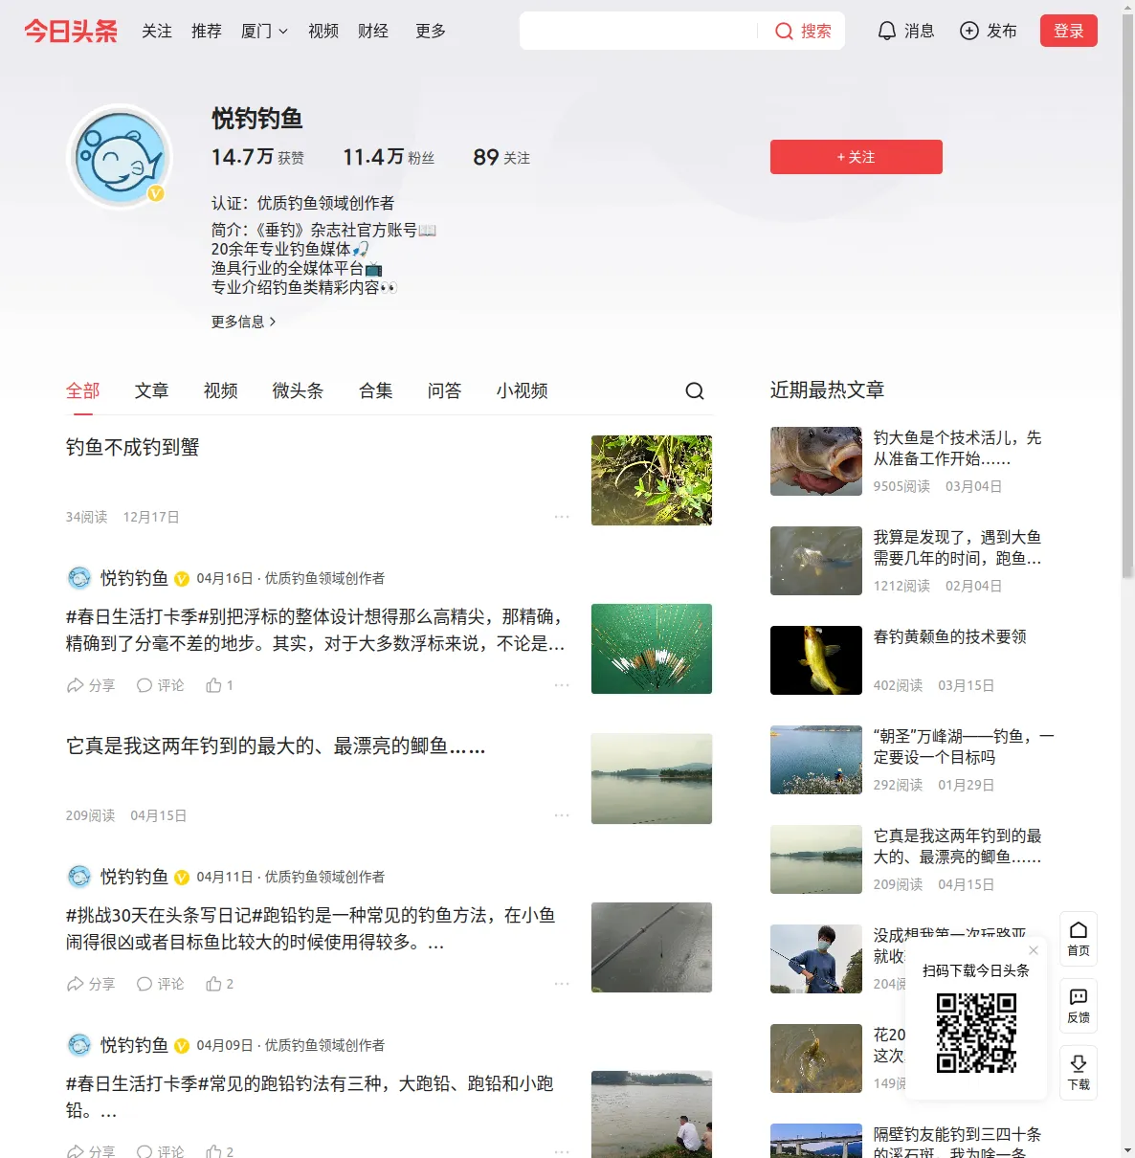
Task: Comment on the 04月16日 post
Action: click(160, 685)
